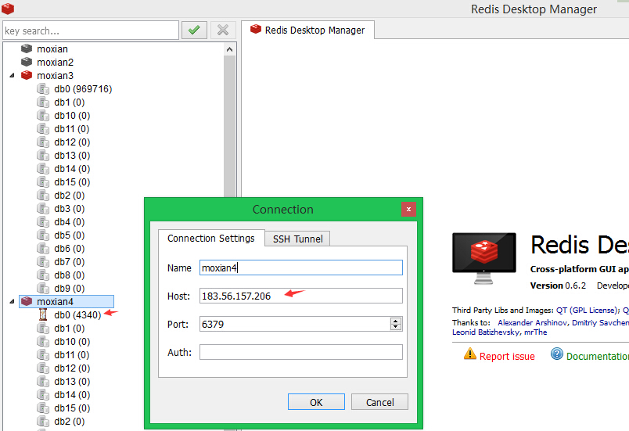This screenshot has height=431, width=629.
Task: Select moxian3 db10 (0)
Action: [72, 116]
